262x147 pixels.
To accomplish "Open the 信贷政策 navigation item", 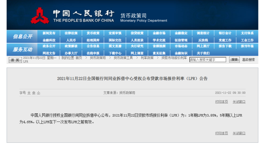I will [137, 33].
